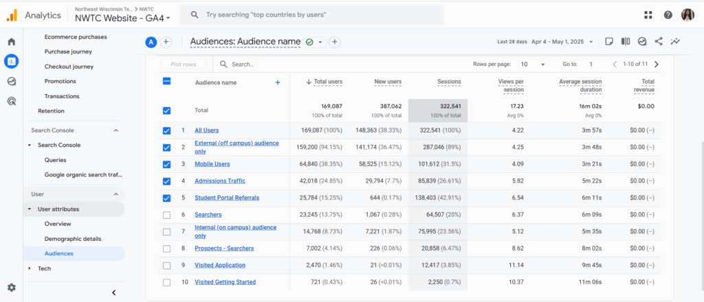Open the Visited Getting Started link
The width and height of the screenshot is (704, 302).
click(225, 282)
